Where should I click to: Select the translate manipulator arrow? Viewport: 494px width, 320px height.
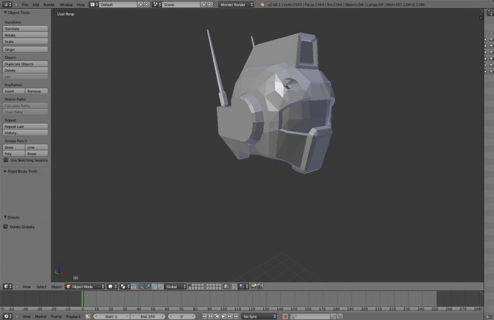pos(148,287)
